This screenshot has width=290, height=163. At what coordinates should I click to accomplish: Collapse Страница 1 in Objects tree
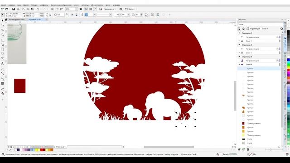(239, 33)
